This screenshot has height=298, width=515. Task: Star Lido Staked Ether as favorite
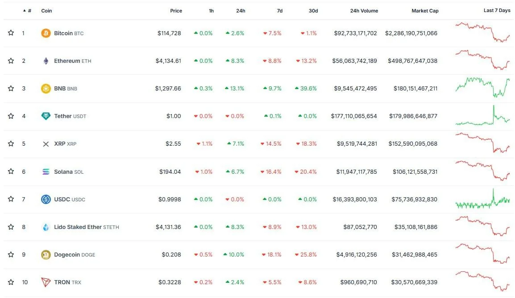tap(11, 227)
